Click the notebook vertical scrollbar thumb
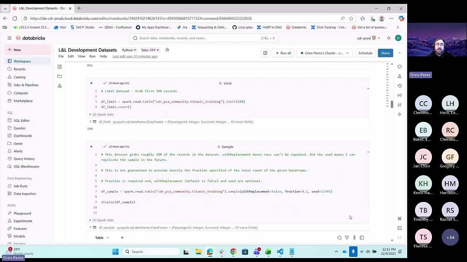Viewport: 467px width, 262px height. pyautogui.click(x=392, y=104)
